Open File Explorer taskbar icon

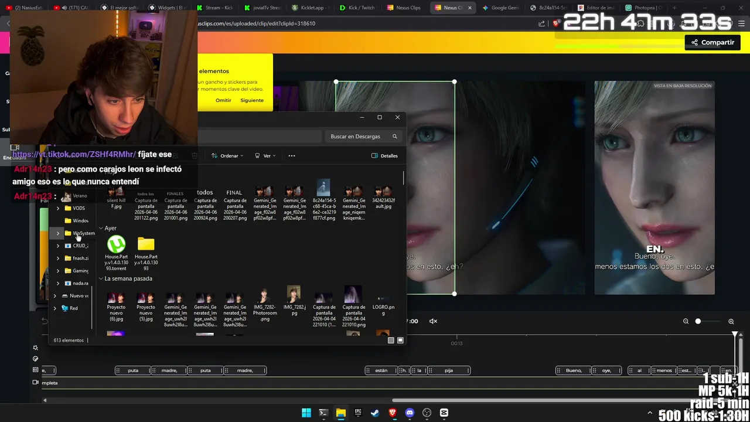coord(340,413)
